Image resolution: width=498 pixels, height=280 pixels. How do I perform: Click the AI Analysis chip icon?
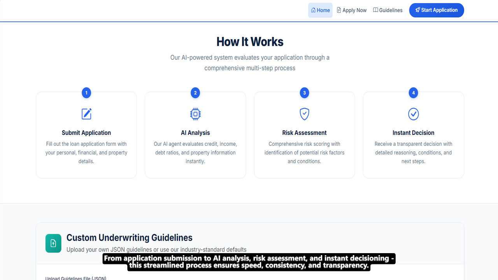195,114
